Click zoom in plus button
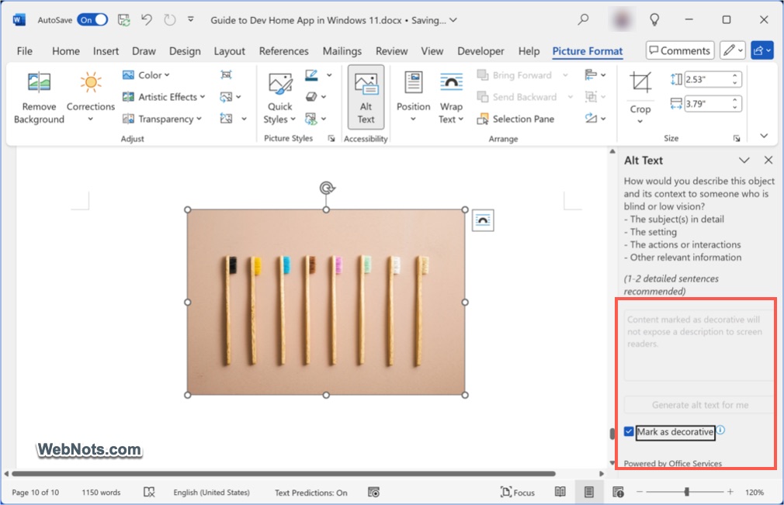This screenshot has height=505, width=784. [x=730, y=492]
